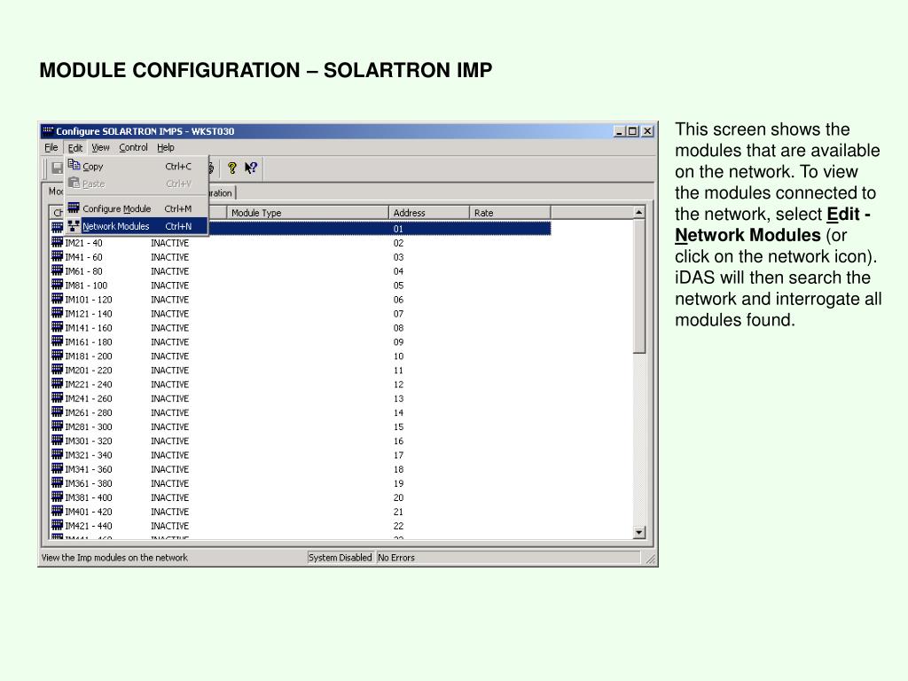Click the Configure Module chip icon in menu
The height and width of the screenshot is (681, 908).
(x=74, y=207)
